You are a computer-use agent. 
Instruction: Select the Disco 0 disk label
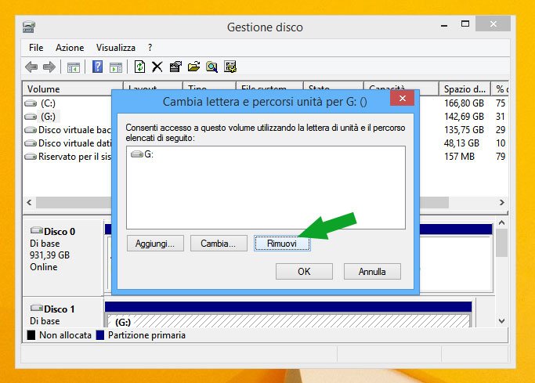click(x=53, y=232)
